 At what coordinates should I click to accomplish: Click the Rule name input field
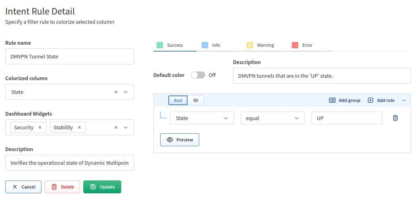tap(70, 56)
